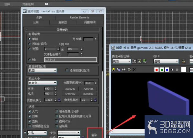Open the 选择 ribbon tab
The height and width of the screenshot is (138, 193).
tap(7, 4)
